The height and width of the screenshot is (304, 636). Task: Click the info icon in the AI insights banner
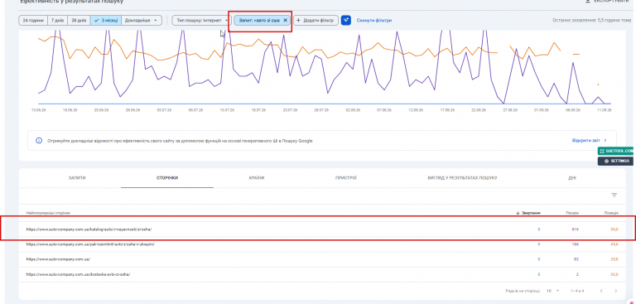point(39,141)
